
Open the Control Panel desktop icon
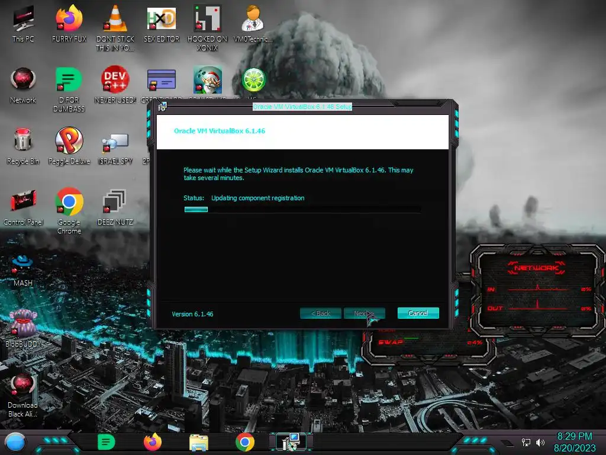[23, 207]
